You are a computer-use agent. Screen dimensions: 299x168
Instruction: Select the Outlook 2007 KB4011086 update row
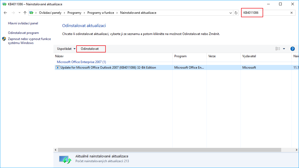tap(176, 68)
